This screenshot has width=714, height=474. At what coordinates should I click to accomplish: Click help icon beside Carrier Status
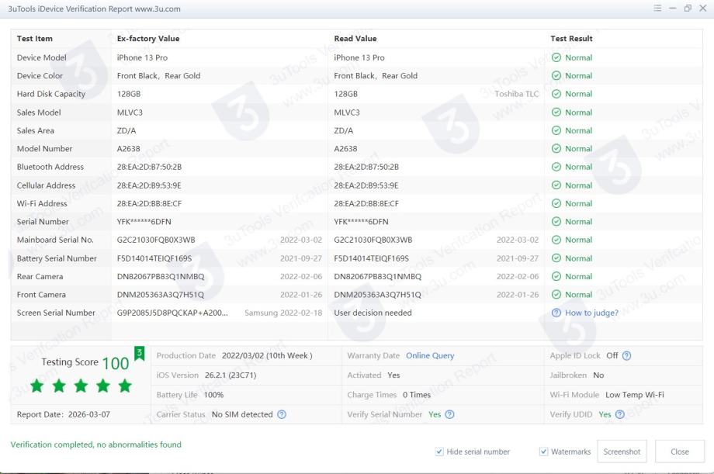(x=282, y=415)
